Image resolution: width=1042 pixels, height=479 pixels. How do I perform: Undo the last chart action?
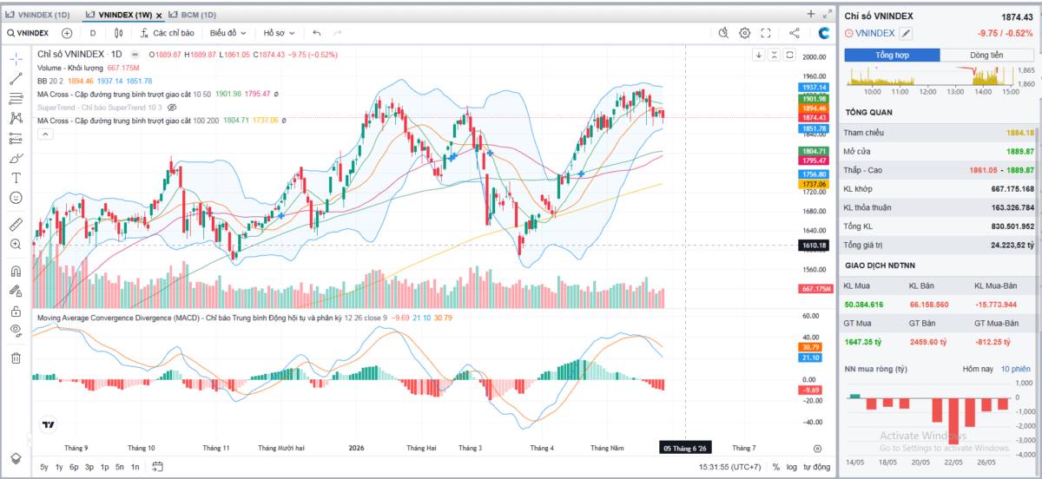(317, 33)
